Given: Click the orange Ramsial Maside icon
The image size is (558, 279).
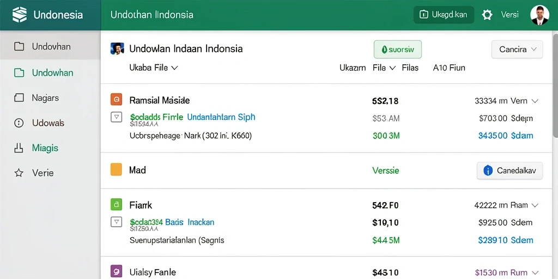Looking at the screenshot, I should click(117, 100).
